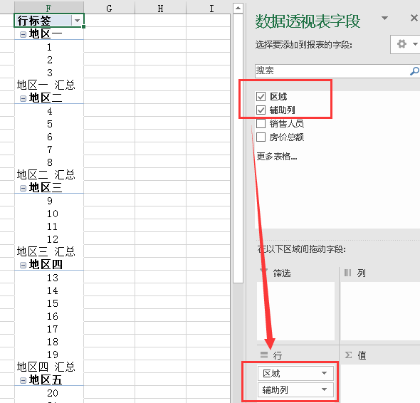The height and width of the screenshot is (403, 420).
Task: Click the 地区四 row label
Action: [x=46, y=265]
